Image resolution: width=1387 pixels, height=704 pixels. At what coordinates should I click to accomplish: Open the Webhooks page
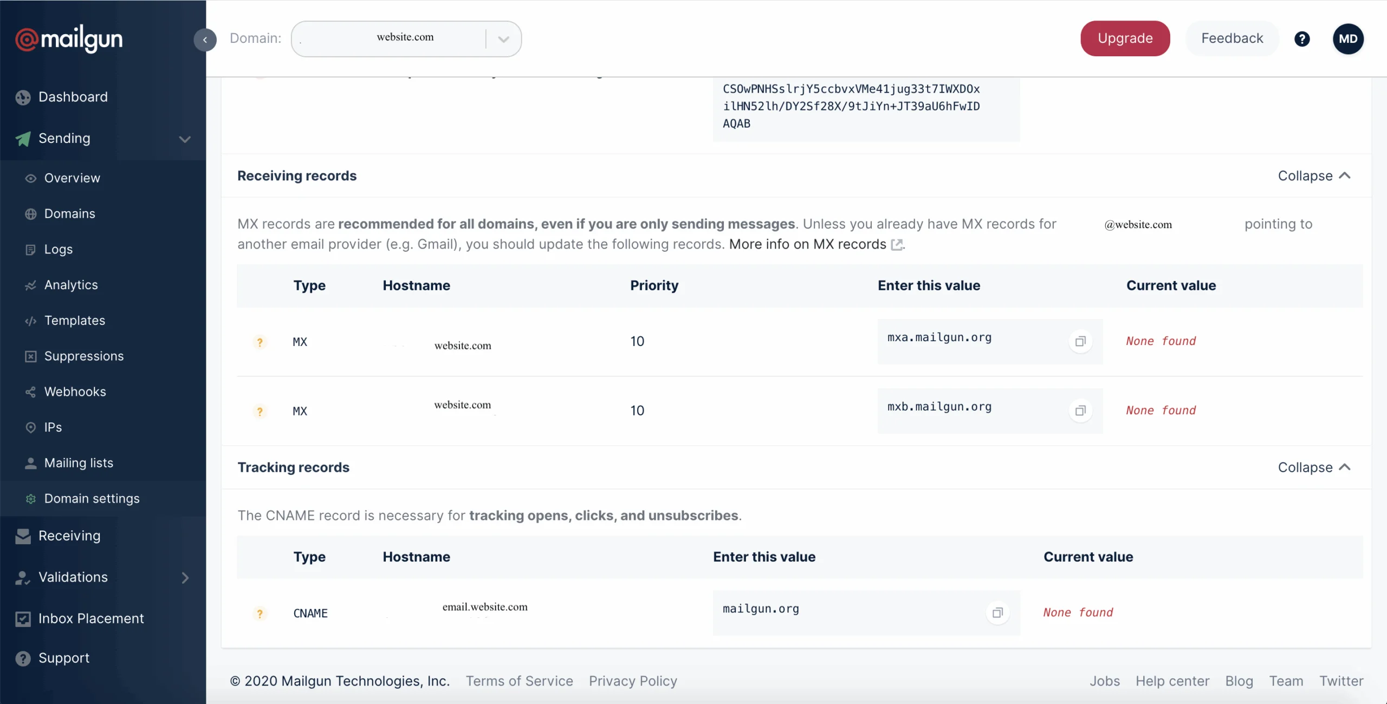(75, 392)
